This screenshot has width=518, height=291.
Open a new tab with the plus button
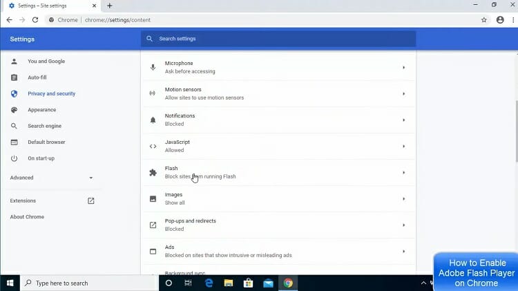pyautogui.click(x=110, y=6)
